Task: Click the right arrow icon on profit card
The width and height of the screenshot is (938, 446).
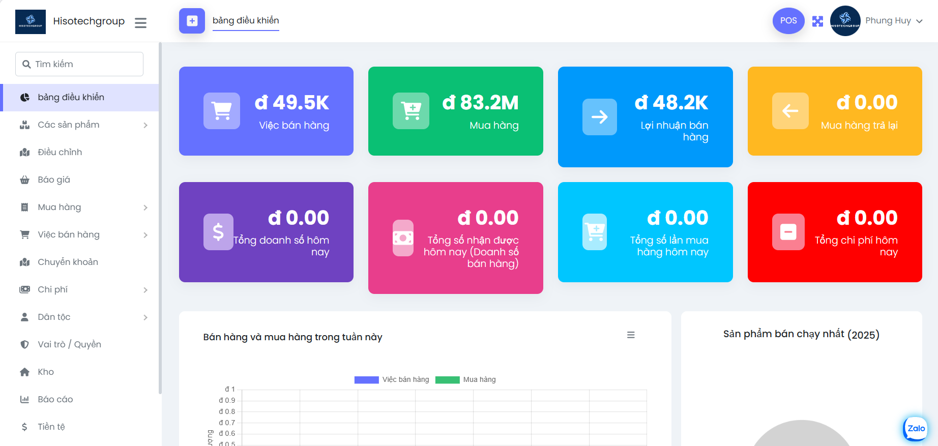Action: tap(599, 117)
